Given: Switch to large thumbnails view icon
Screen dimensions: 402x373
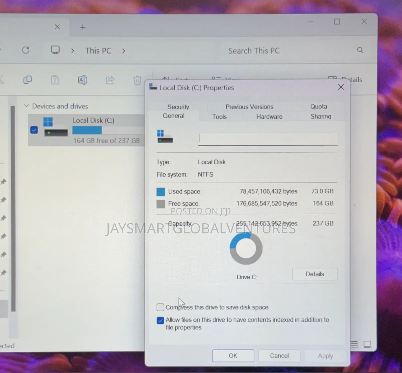Looking at the screenshot, I should pos(367,344).
